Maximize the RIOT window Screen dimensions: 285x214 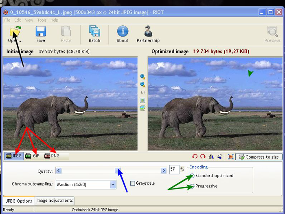coord(270,12)
